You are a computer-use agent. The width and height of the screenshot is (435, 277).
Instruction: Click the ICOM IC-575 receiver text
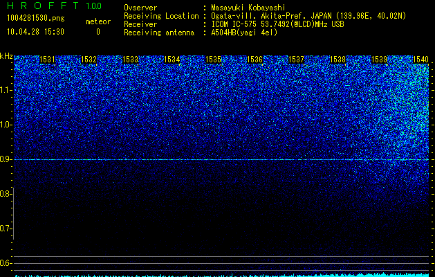pos(277,24)
